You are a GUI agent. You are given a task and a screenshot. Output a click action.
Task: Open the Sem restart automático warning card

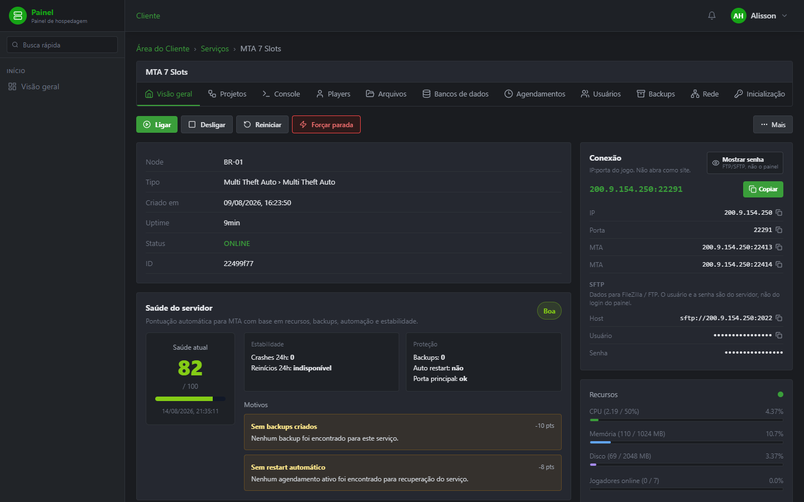pyautogui.click(x=403, y=472)
